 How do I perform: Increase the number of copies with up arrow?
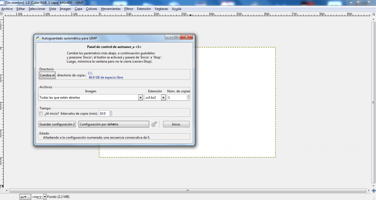click(x=188, y=96)
